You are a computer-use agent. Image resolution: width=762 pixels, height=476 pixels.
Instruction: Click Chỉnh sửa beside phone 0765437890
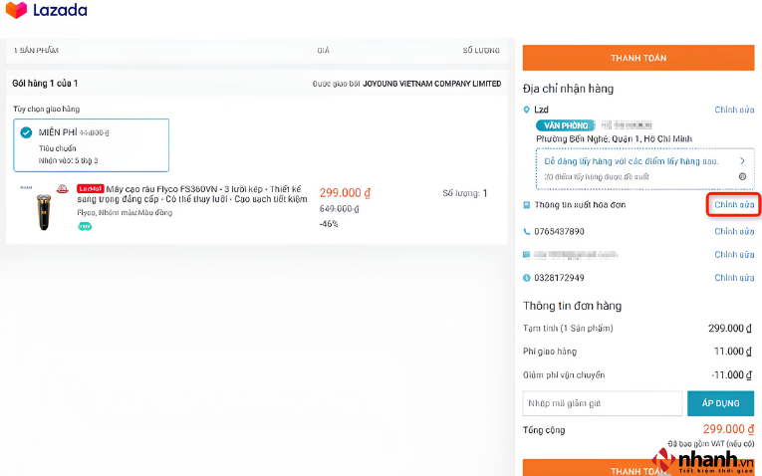(734, 232)
